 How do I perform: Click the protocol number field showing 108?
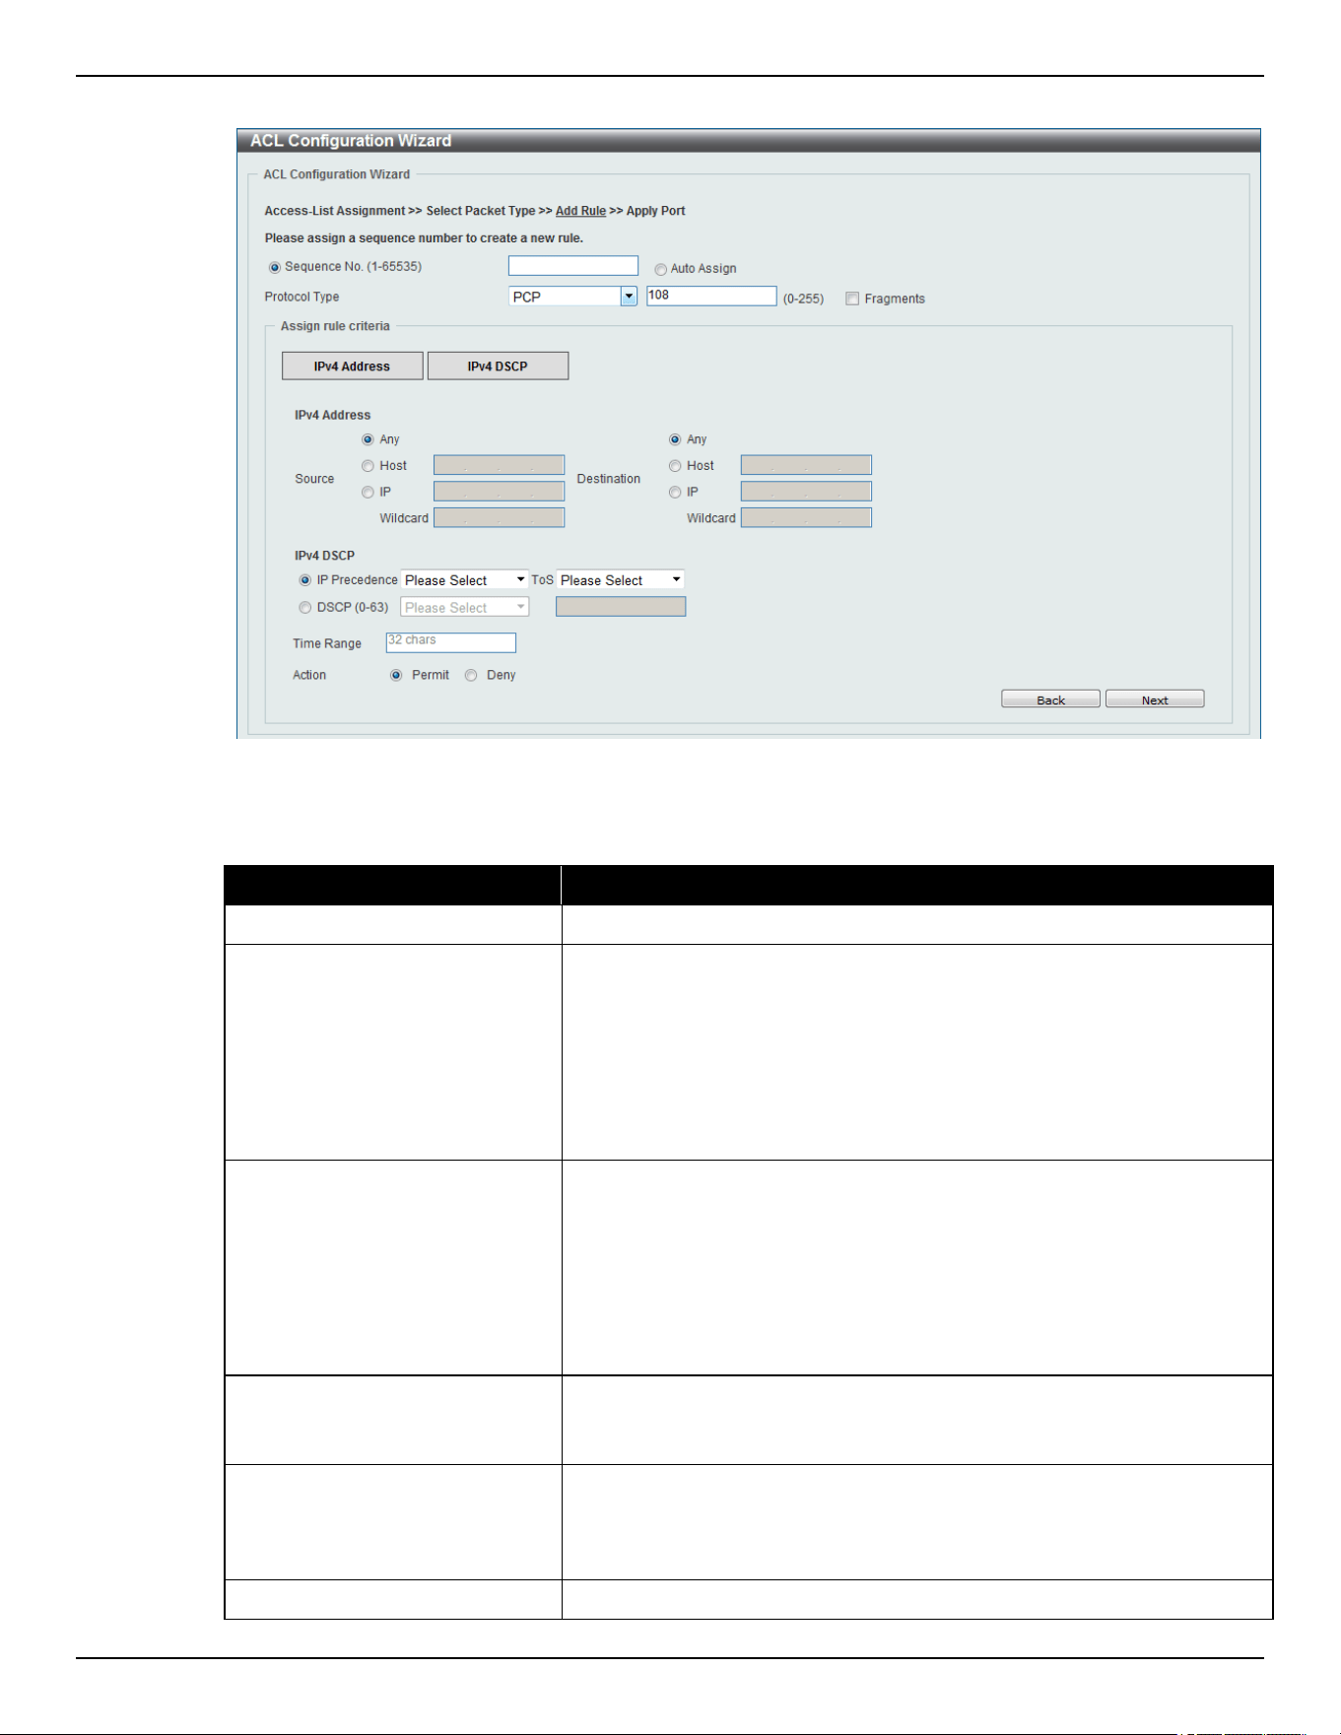[711, 296]
